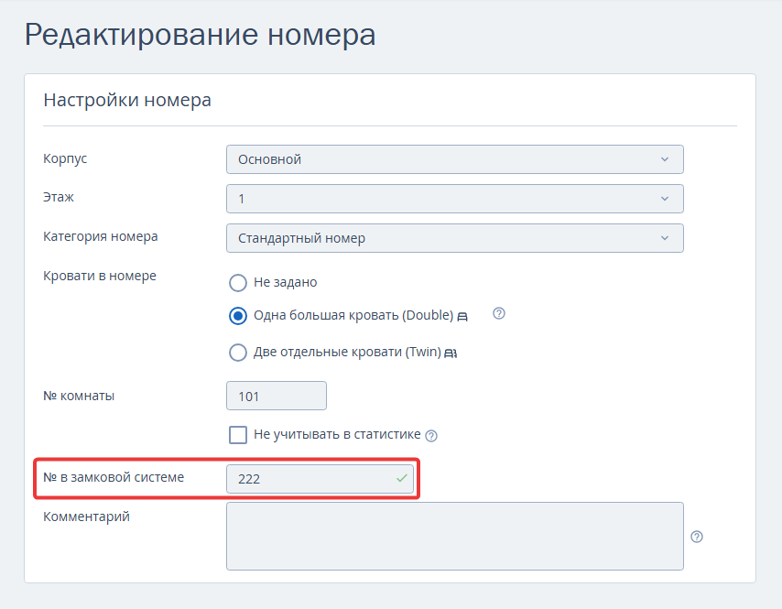The image size is (782, 609).
Task: Click the № комнаты label
Action: click(x=79, y=396)
